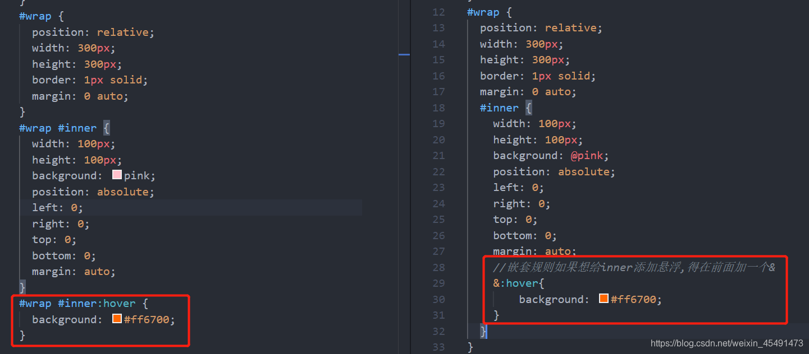Click 'position: absolute;' on line 22
809x354 pixels.
(555, 171)
